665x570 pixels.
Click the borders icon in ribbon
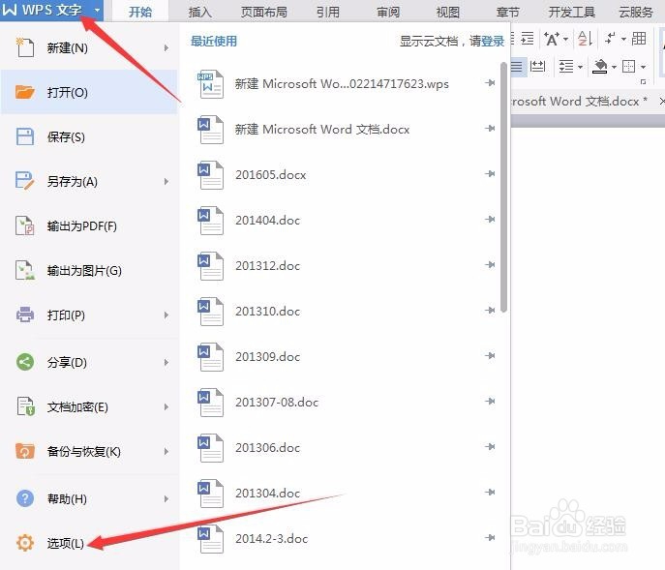click(628, 66)
